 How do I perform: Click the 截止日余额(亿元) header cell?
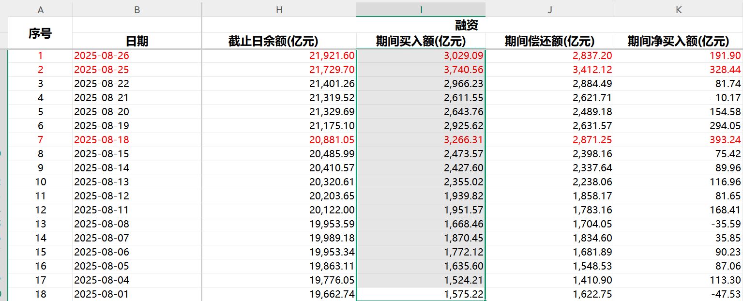(x=279, y=42)
